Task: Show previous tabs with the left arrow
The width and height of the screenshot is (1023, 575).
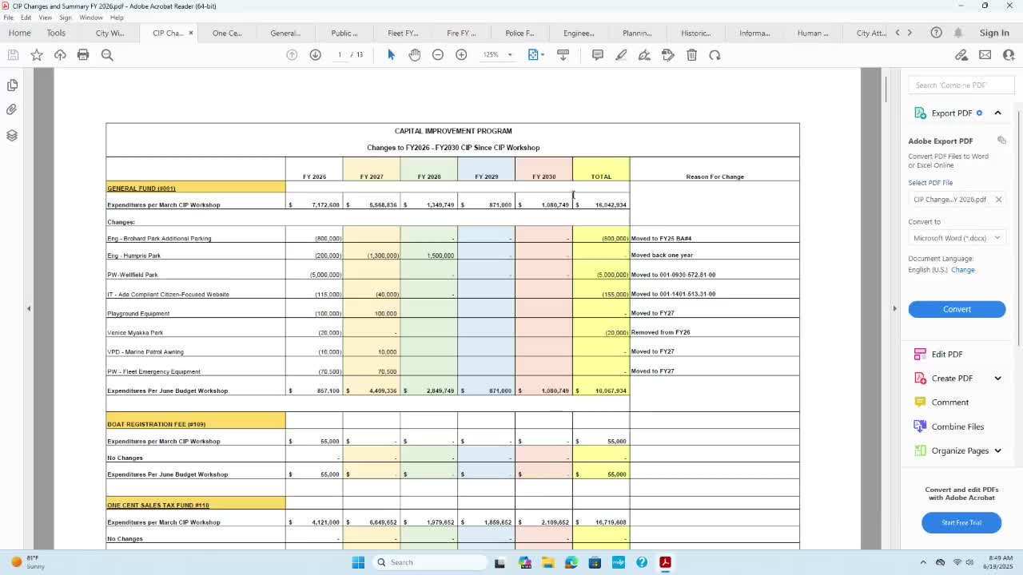Action: (x=898, y=33)
